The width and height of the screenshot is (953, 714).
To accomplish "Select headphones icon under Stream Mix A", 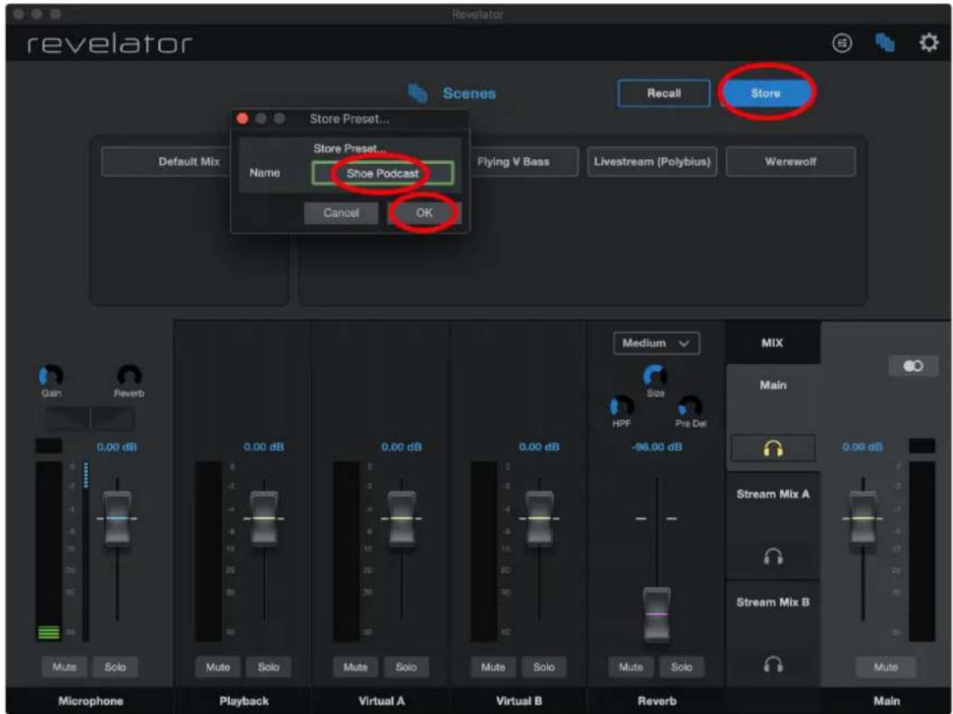I will click(x=773, y=556).
